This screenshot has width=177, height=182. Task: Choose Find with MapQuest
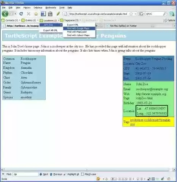coord(79,32)
